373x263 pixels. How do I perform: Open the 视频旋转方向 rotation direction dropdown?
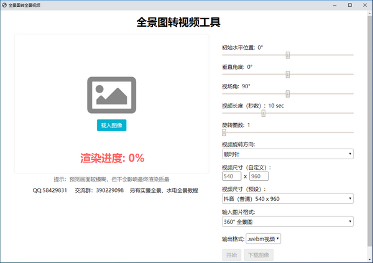(287, 154)
